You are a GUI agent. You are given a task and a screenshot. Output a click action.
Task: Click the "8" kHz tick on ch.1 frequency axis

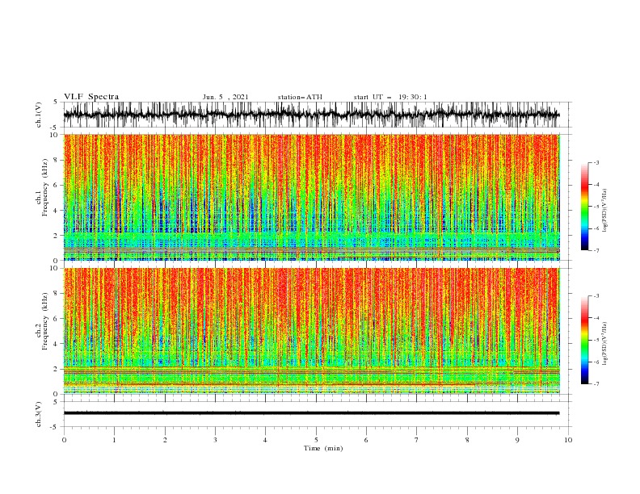pos(56,160)
